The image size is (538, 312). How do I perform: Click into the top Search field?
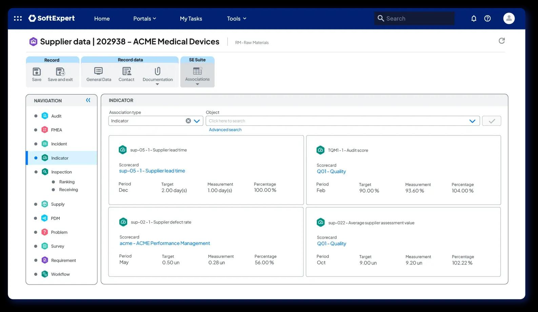coord(414,18)
